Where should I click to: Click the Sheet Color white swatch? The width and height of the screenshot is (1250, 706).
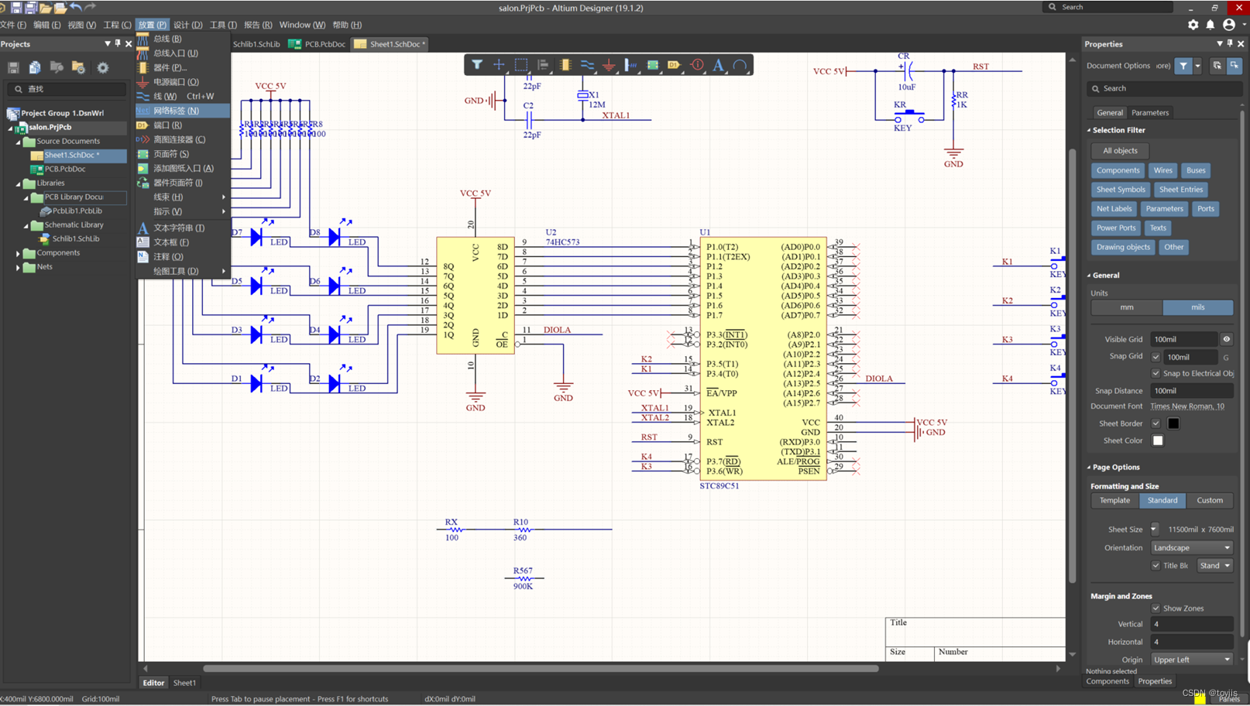coord(1158,440)
